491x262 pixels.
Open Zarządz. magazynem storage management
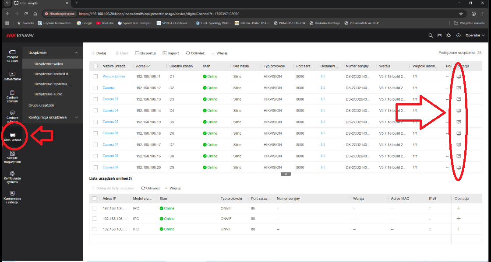point(12,157)
